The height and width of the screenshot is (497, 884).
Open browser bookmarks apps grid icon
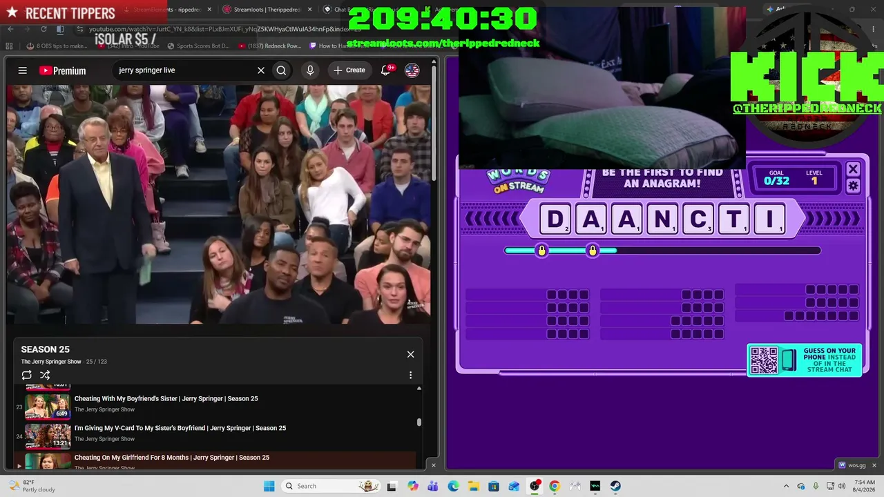pos(9,46)
